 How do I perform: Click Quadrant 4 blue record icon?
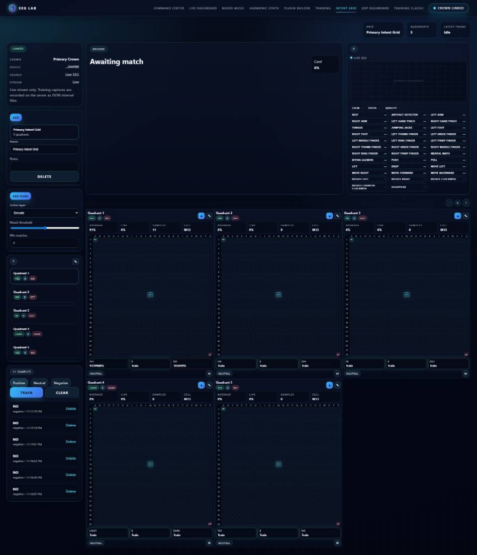pyautogui.click(x=201, y=385)
